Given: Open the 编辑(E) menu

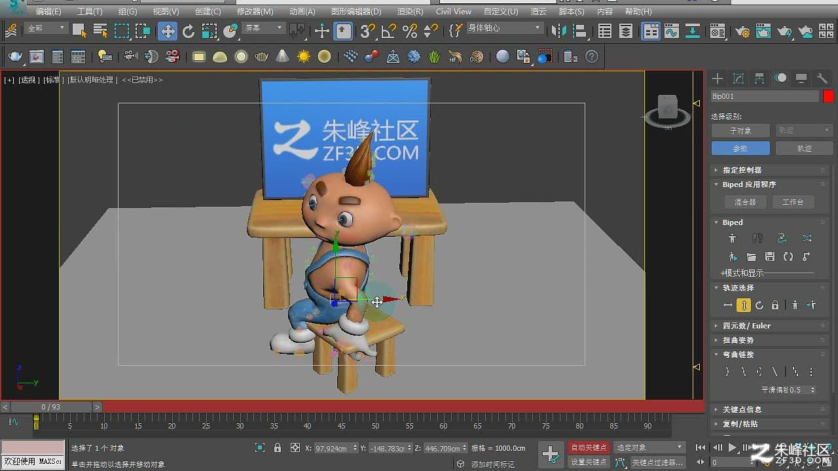Looking at the screenshot, I should [x=48, y=11].
